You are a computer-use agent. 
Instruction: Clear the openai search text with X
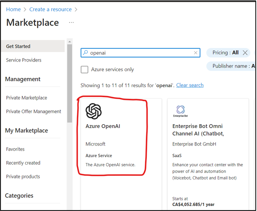click(196, 53)
